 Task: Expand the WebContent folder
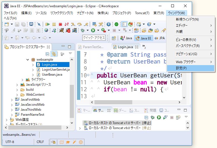click(x=17, y=95)
